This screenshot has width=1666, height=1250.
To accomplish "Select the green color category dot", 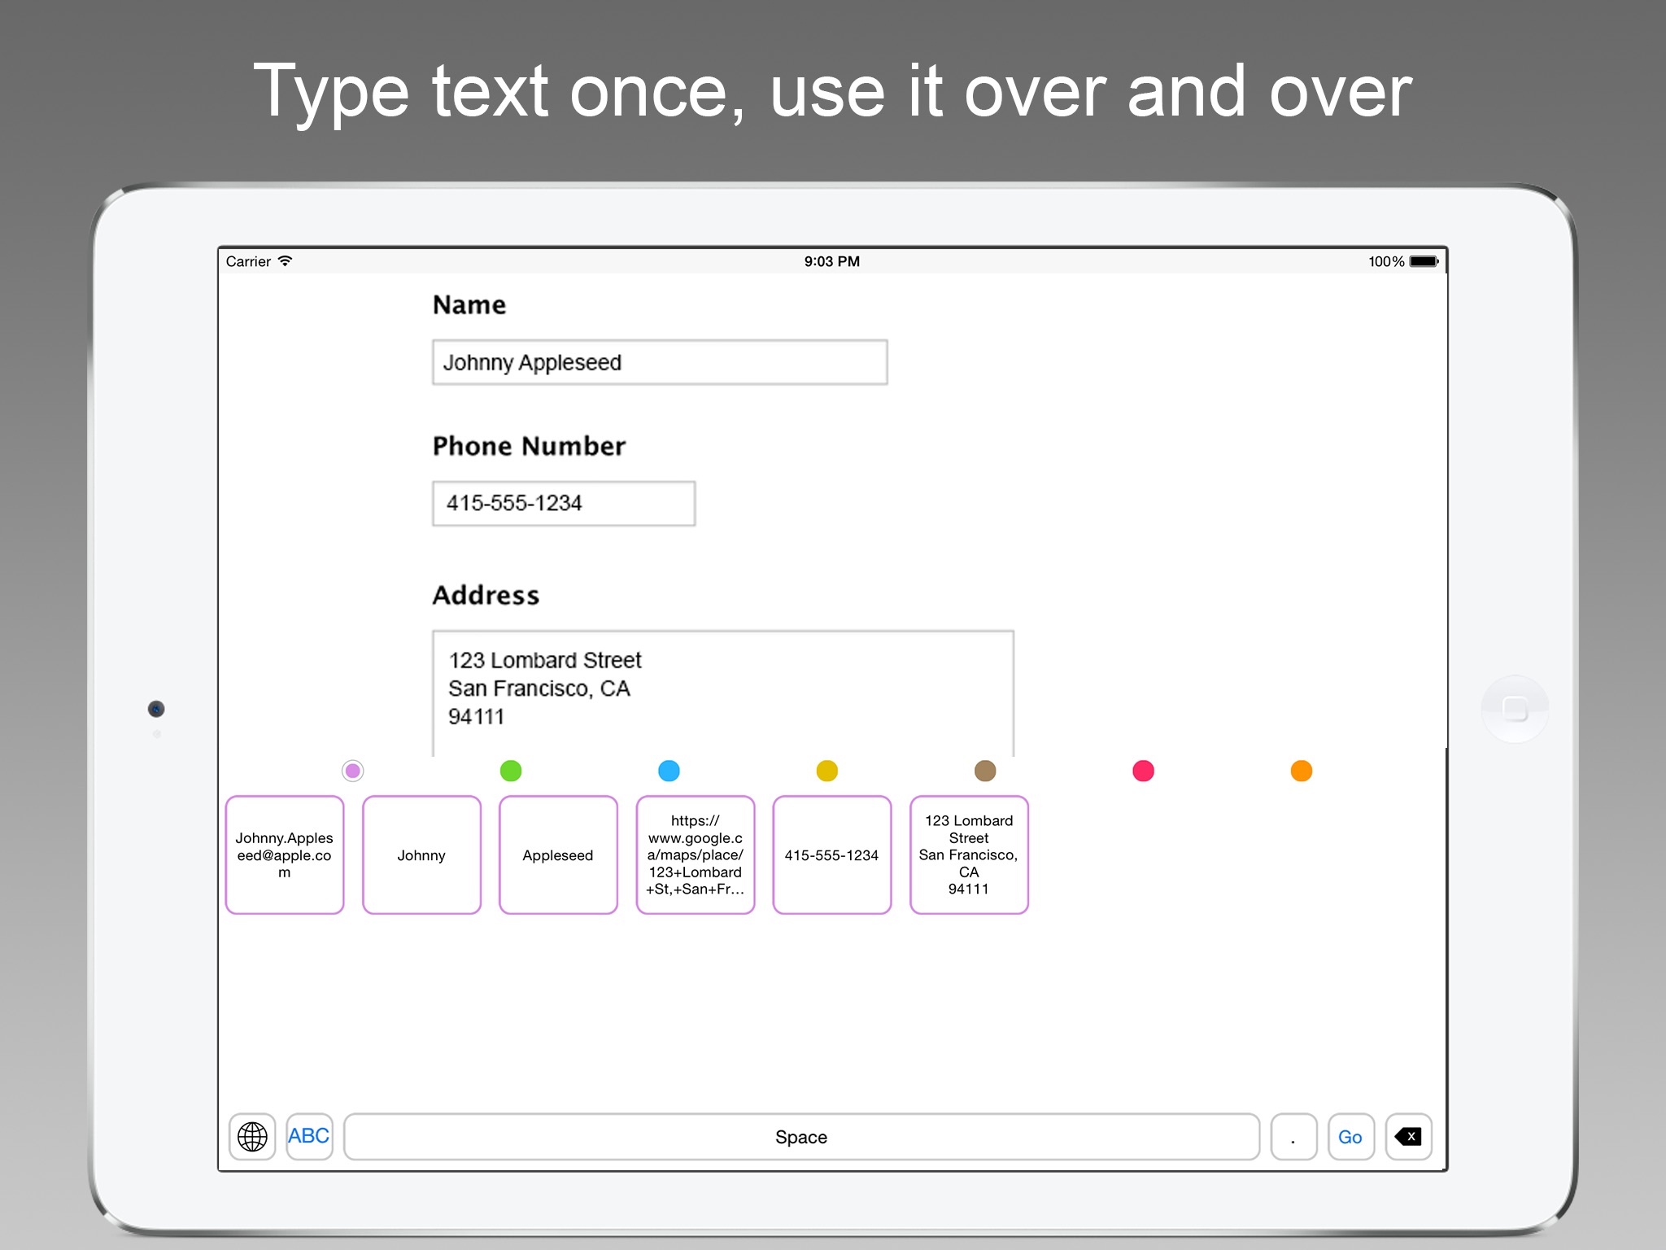I will pyautogui.click(x=511, y=771).
